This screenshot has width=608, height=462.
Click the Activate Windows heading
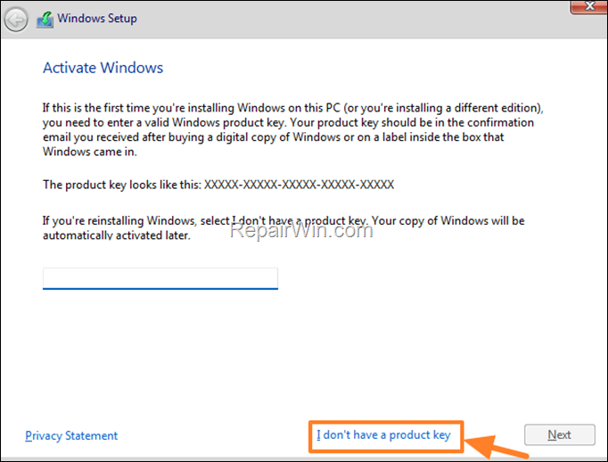pyautogui.click(x=103, y=68)
